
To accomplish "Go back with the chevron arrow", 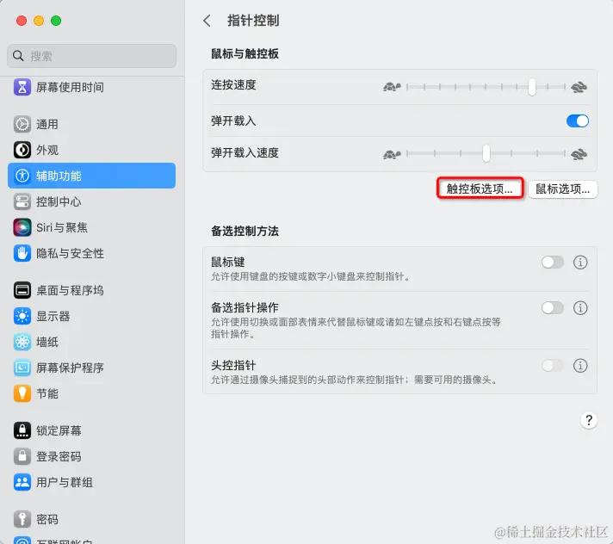I will click(207, 21).
